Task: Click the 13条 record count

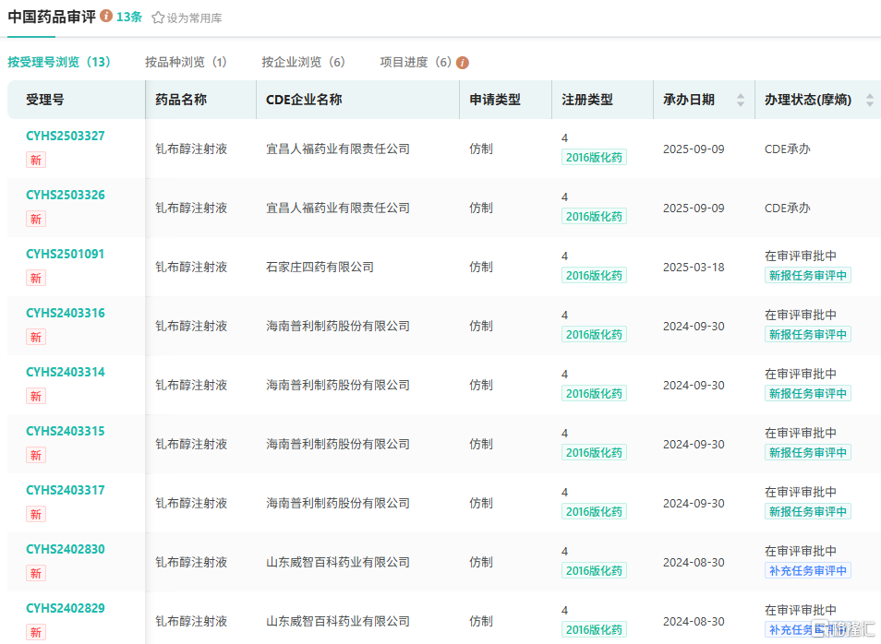Action: 129,17
